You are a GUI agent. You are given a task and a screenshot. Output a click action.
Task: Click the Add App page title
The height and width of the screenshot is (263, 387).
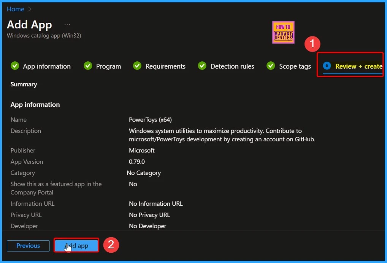[x=29, y=25]
